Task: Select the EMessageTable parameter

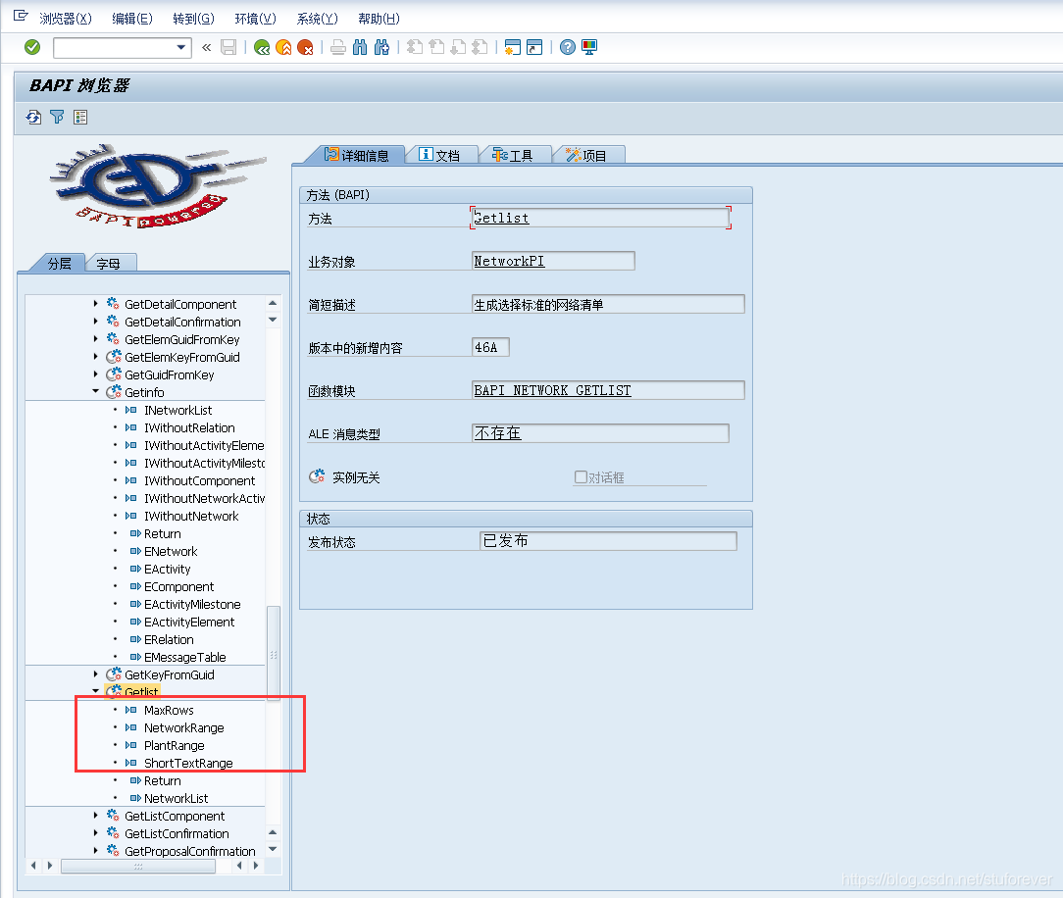Action: pos(185,658)
